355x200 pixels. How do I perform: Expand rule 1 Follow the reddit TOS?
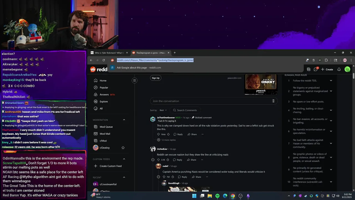pos(331,81)
